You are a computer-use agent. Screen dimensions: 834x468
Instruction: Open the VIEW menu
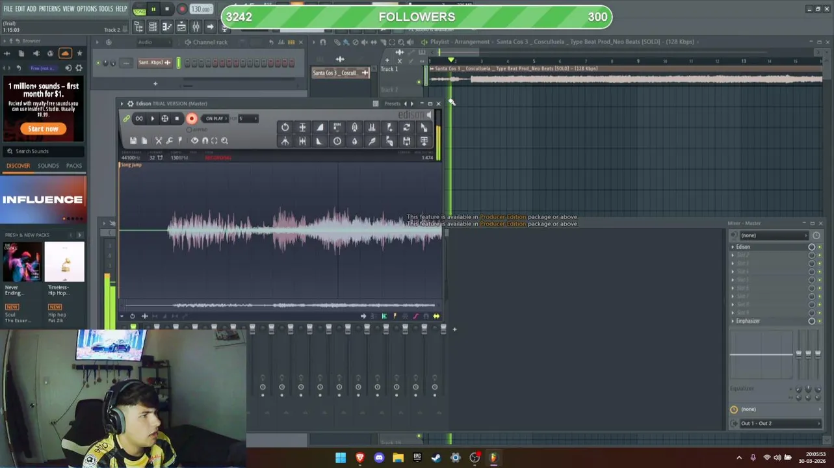coord(68,8)
